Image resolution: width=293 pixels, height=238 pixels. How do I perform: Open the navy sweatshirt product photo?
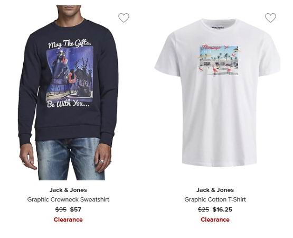69,93
